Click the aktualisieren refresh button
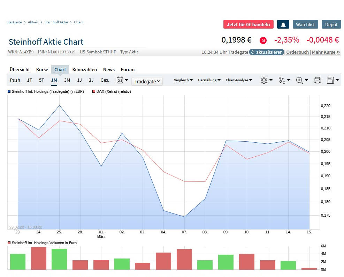This screenshot has width=344, height=277. pos(267,52)
